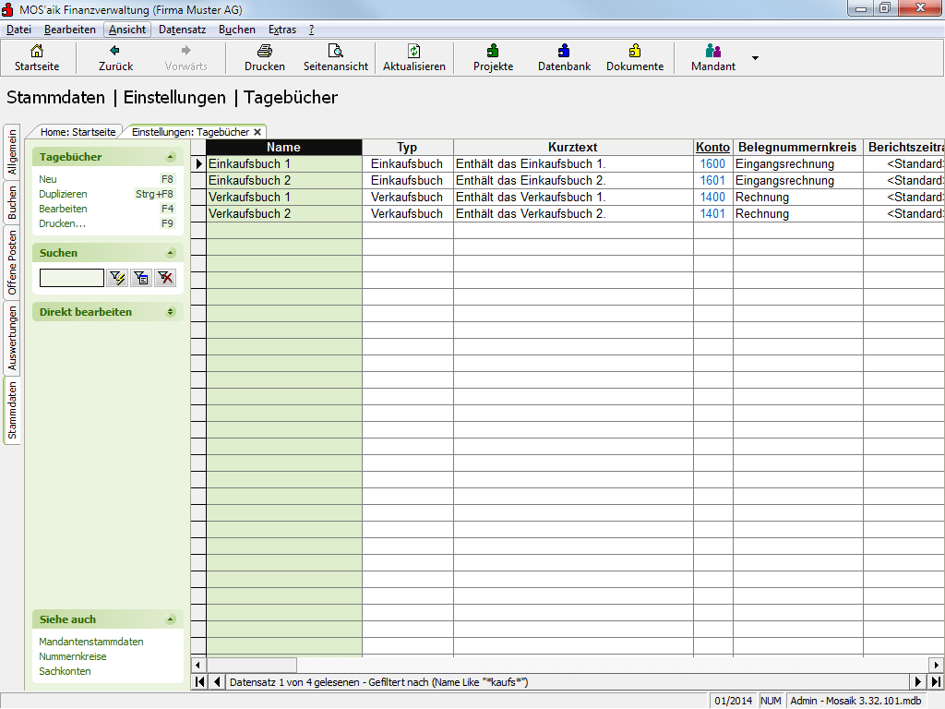Image resolution: width=945 pixels, height=709 pixels.
Task: Open Seitenansicht print preview
Action: pos(336,52)
